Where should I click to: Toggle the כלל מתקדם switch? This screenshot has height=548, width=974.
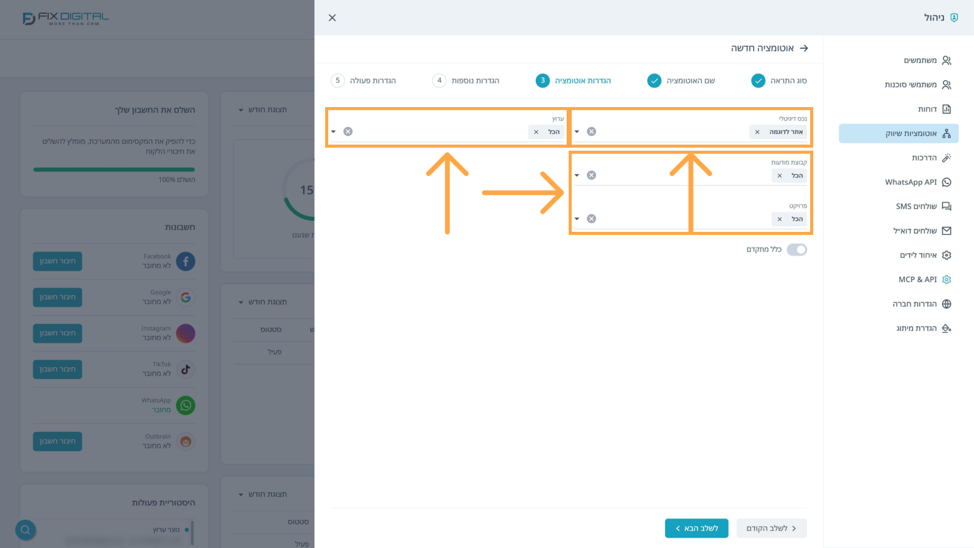pos(797,250)
